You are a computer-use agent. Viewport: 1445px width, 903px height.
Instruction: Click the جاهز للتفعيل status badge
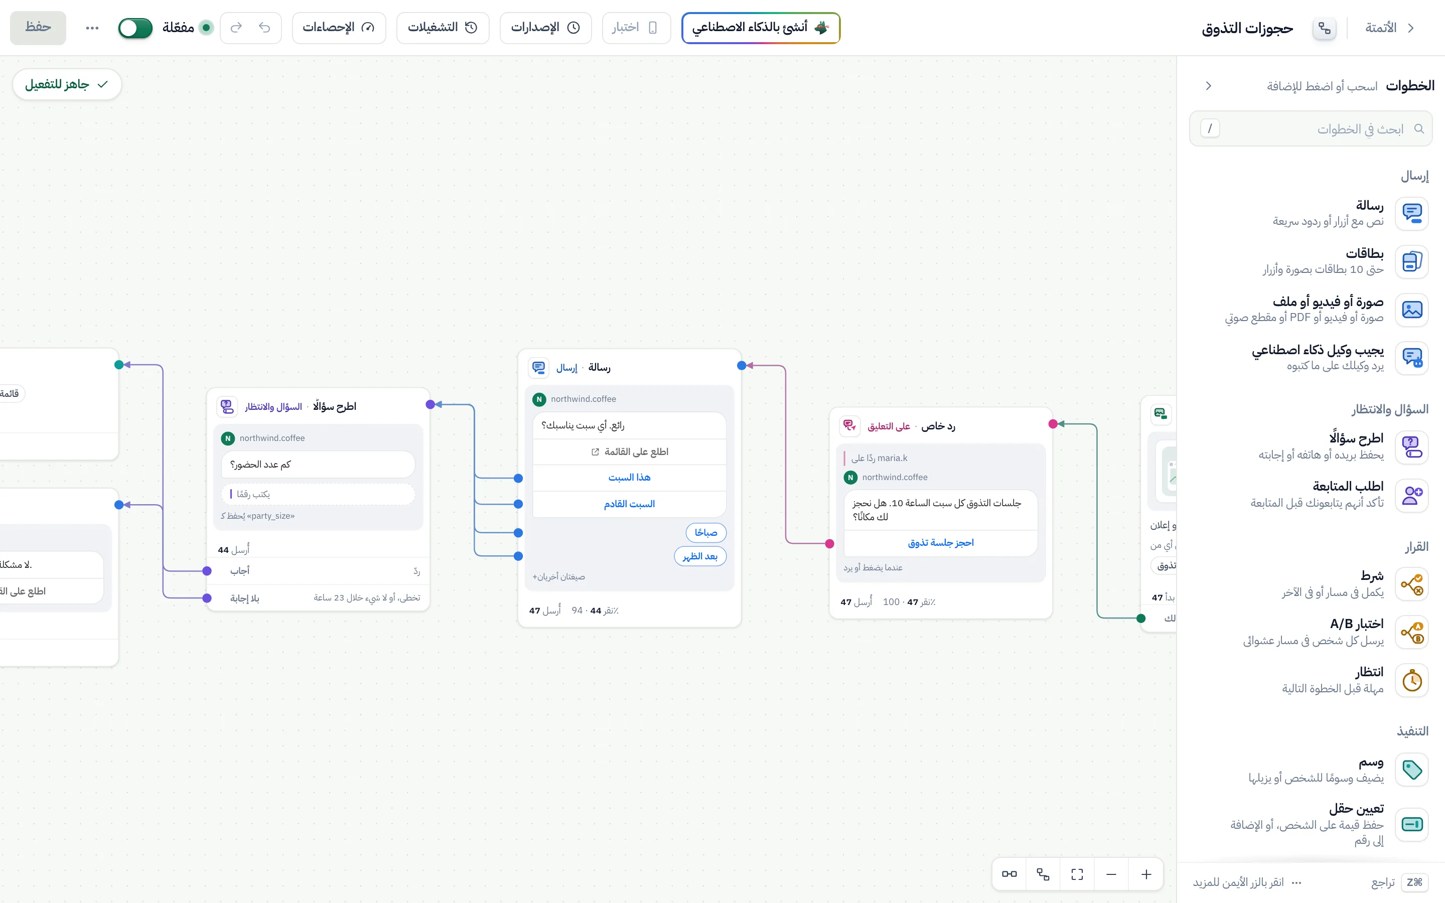(67, 84)
